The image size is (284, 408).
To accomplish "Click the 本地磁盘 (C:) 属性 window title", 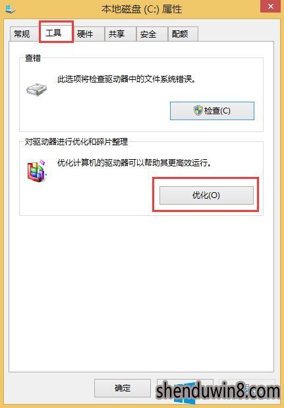I will [x=142, y=9].
